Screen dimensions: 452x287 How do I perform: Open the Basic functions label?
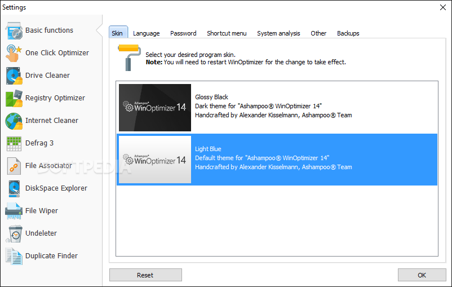[x=49, y=30]
